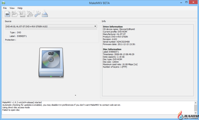Click the 'Failed to open disc' log line
199x120 pixels.
pos(11,110)
